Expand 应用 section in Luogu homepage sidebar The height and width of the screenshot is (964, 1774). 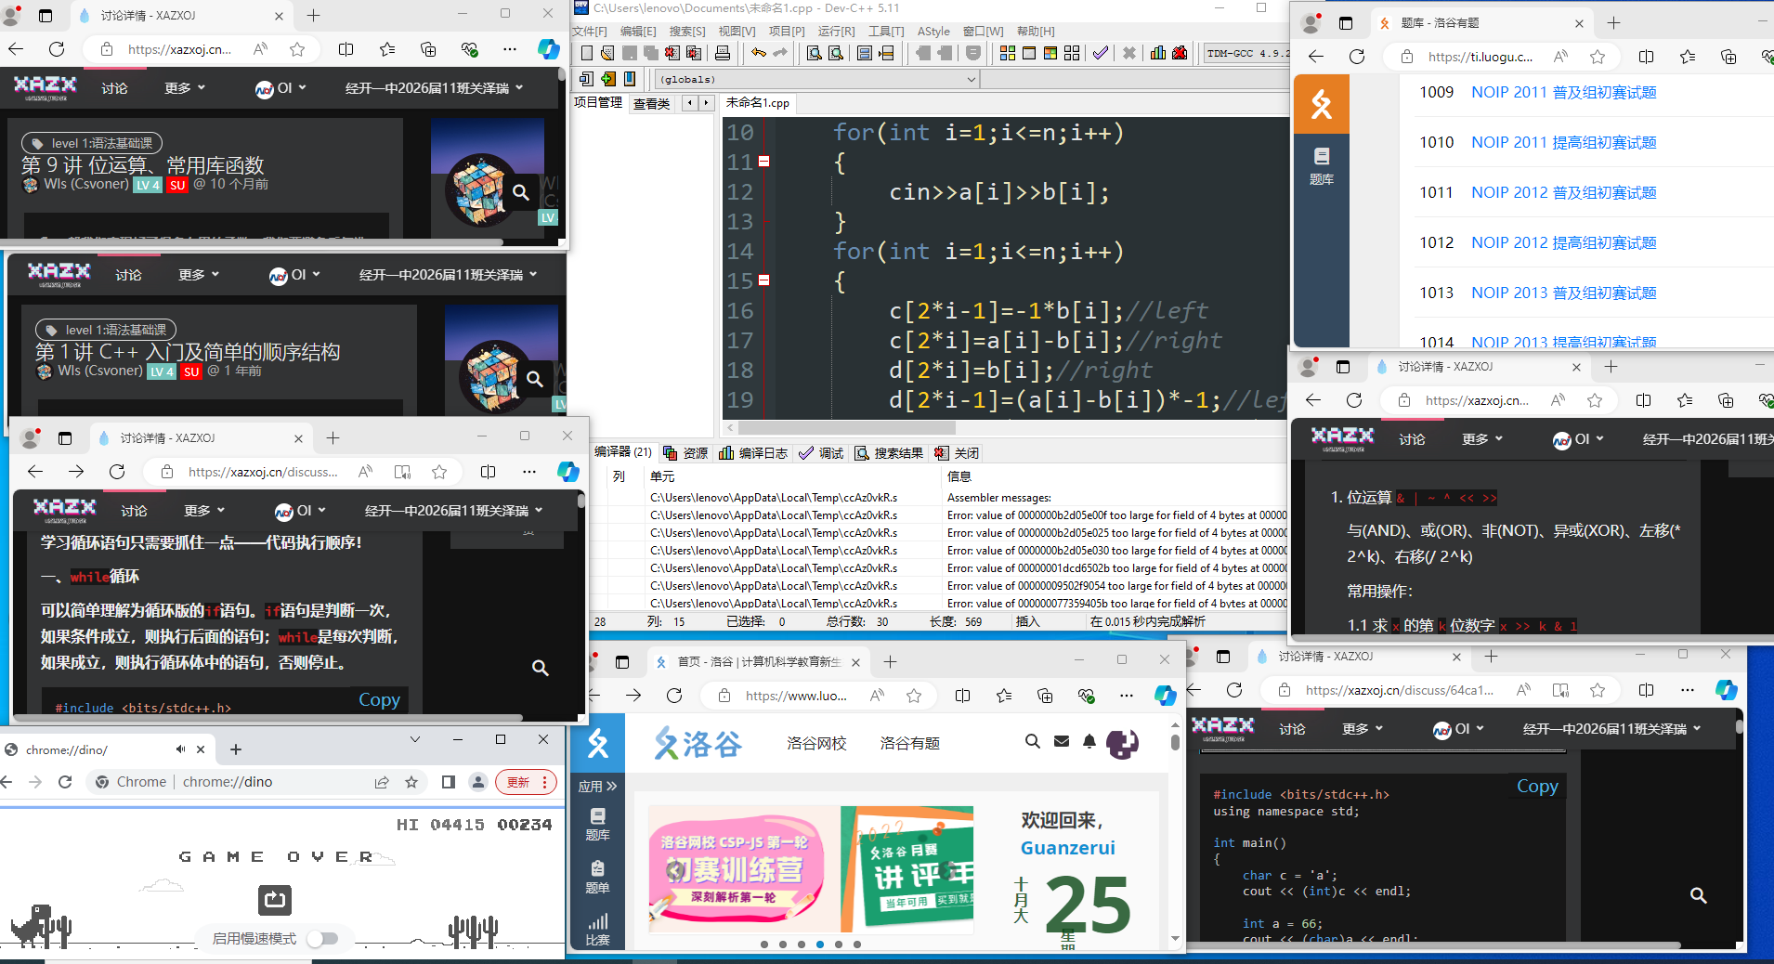pos(597,787)
